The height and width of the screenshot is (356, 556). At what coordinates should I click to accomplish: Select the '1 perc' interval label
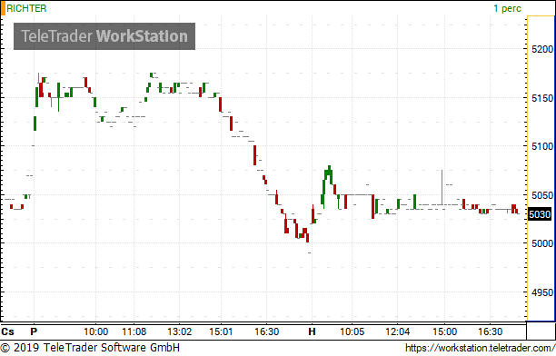(508, 8)
